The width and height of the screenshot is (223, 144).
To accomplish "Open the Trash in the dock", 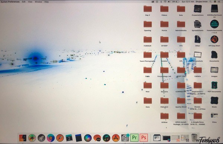I will (x=194, y=137).
